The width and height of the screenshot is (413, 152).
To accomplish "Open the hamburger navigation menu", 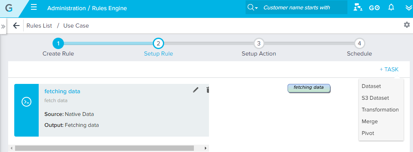I will coord(34,7).
